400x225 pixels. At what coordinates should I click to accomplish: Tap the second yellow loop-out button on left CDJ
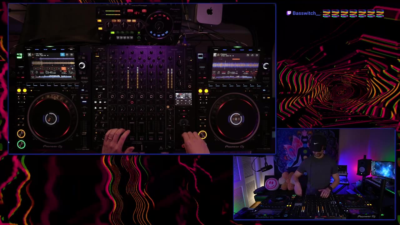(x=25, y=91)
